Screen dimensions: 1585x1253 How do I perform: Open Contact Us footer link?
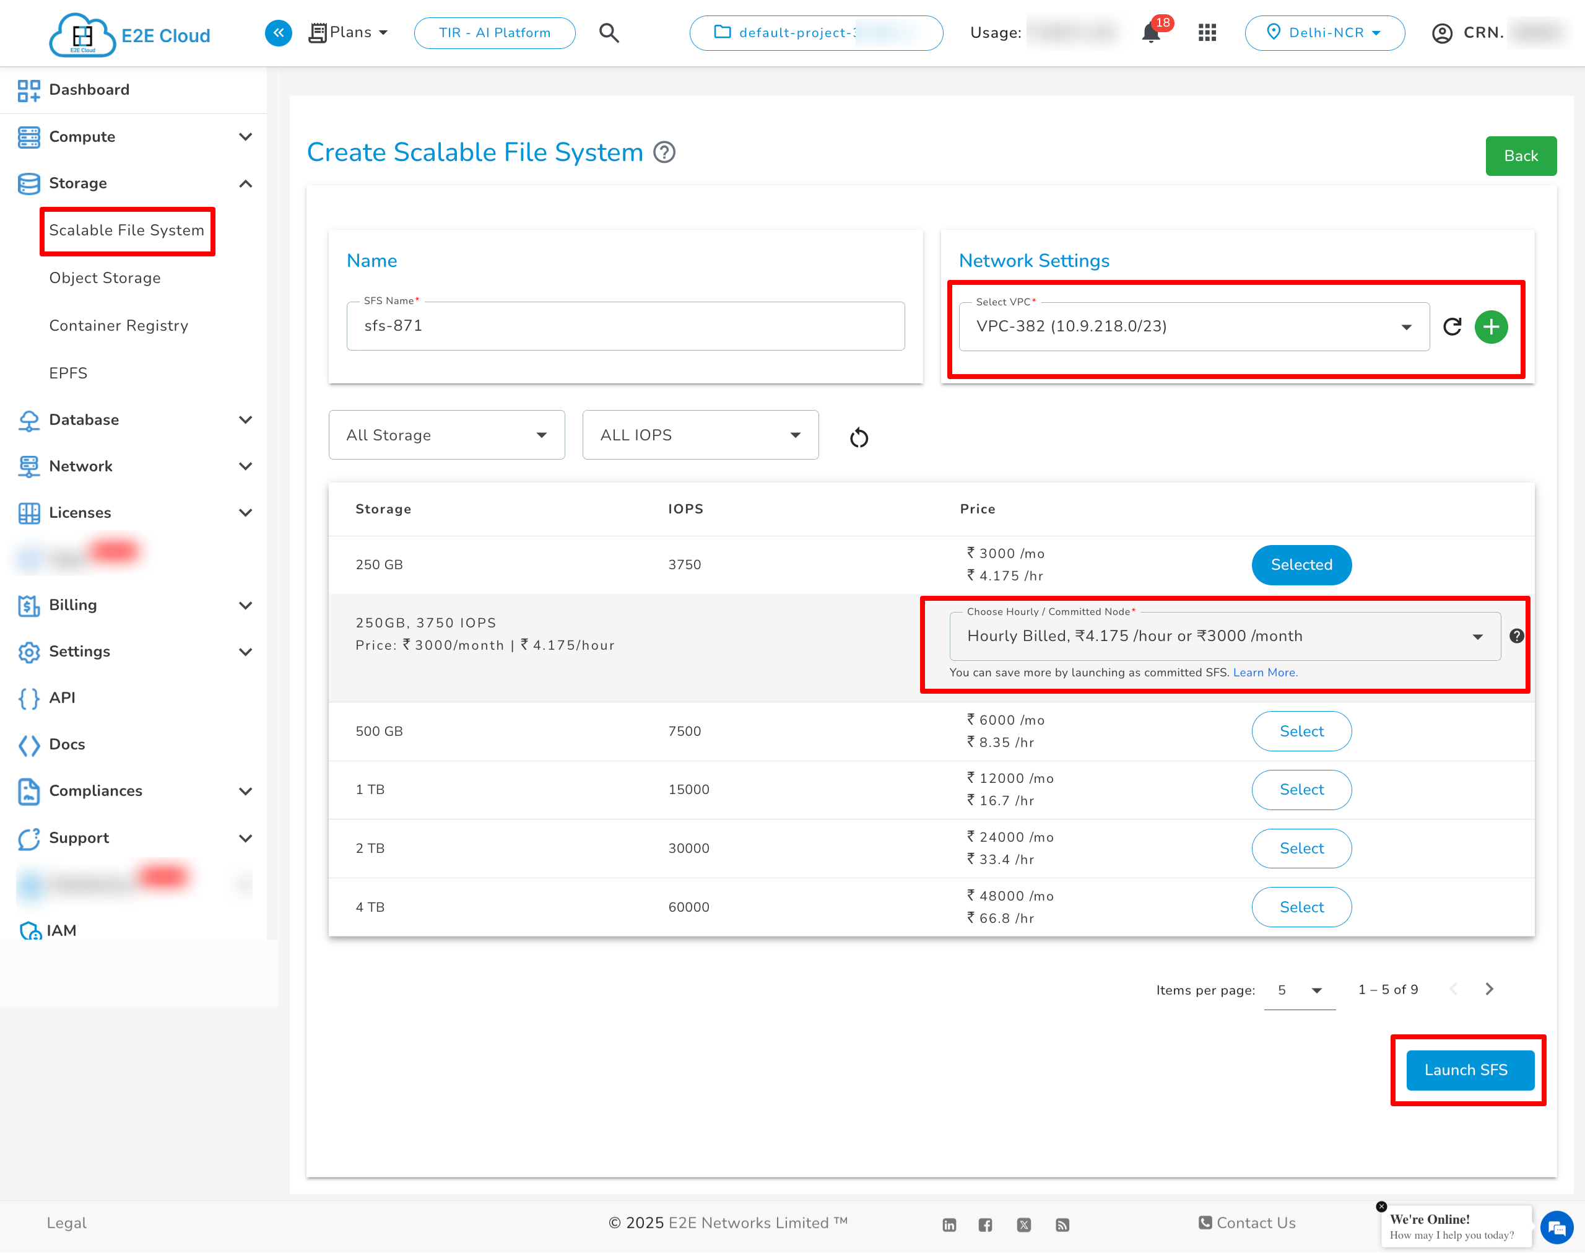click(1247, 1223)
